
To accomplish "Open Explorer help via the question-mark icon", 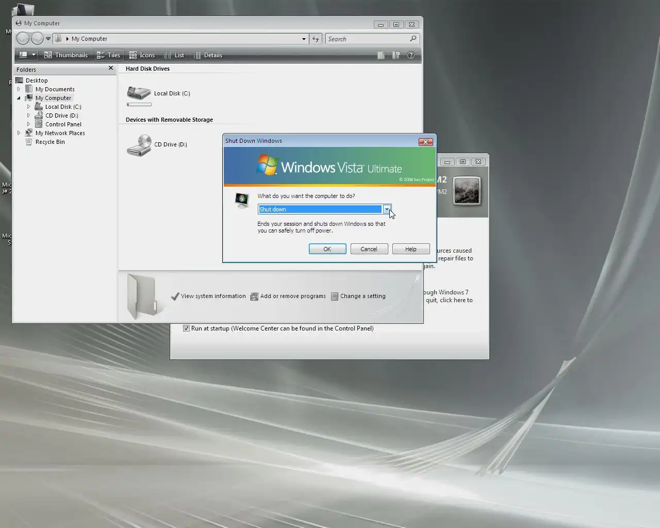I will click(411, 55).
